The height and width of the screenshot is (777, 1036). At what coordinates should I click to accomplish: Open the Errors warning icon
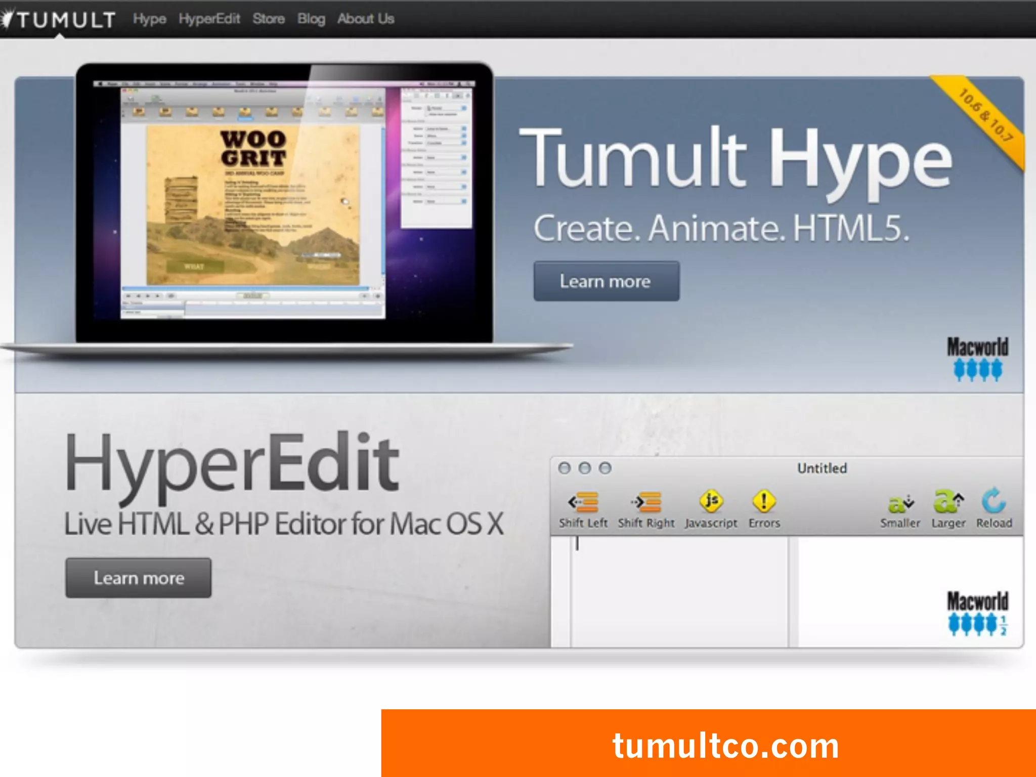tap(764, 501)
